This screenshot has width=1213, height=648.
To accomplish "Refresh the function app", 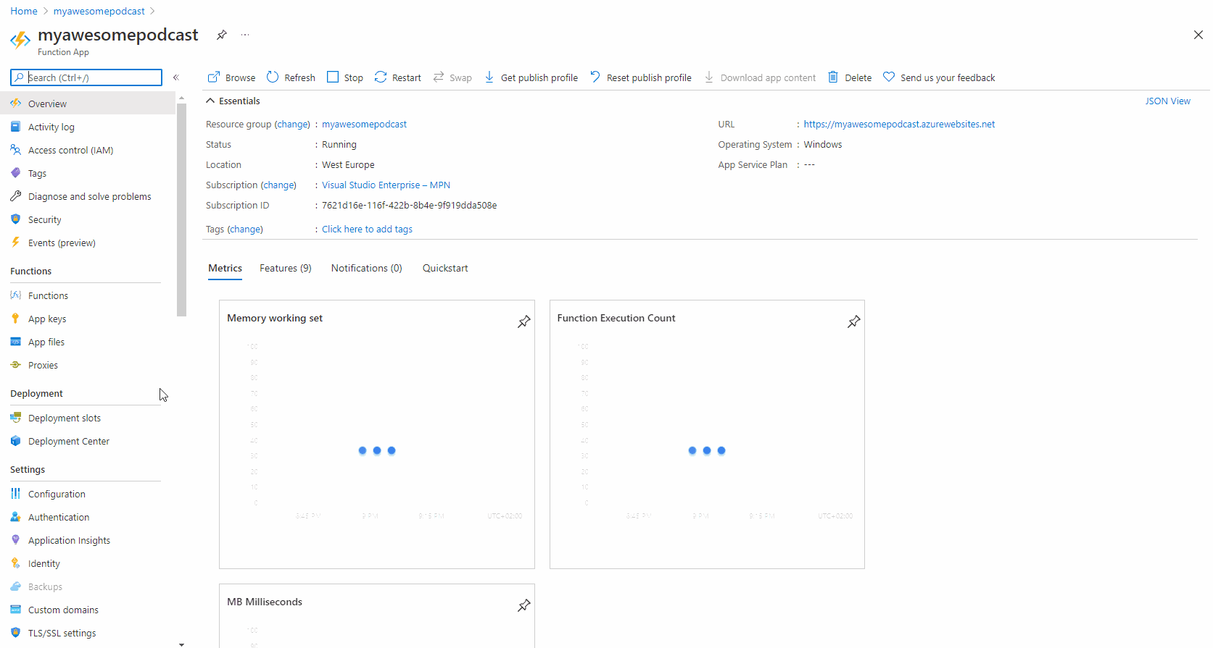I will click(x=291, y=77).
